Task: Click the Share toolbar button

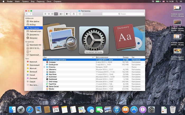Action: click(74, 14)
